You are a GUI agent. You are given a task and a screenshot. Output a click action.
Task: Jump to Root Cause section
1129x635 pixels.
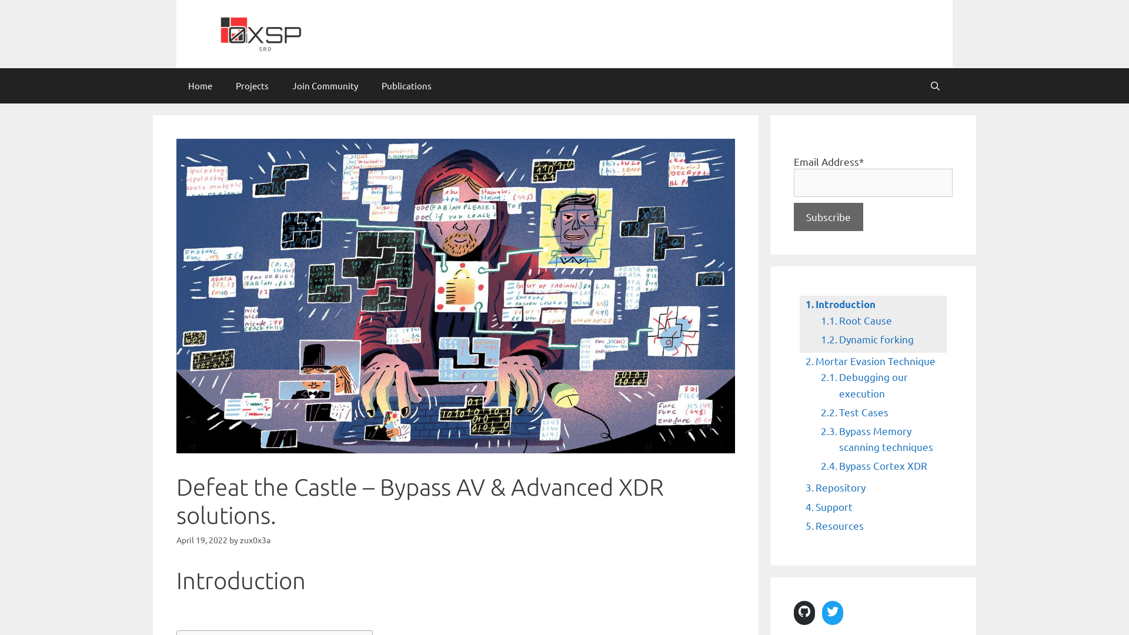coord(856,321)
